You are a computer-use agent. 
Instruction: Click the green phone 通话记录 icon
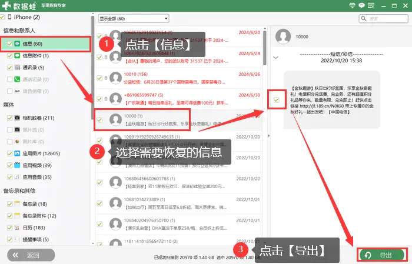[x=17, y=79]
